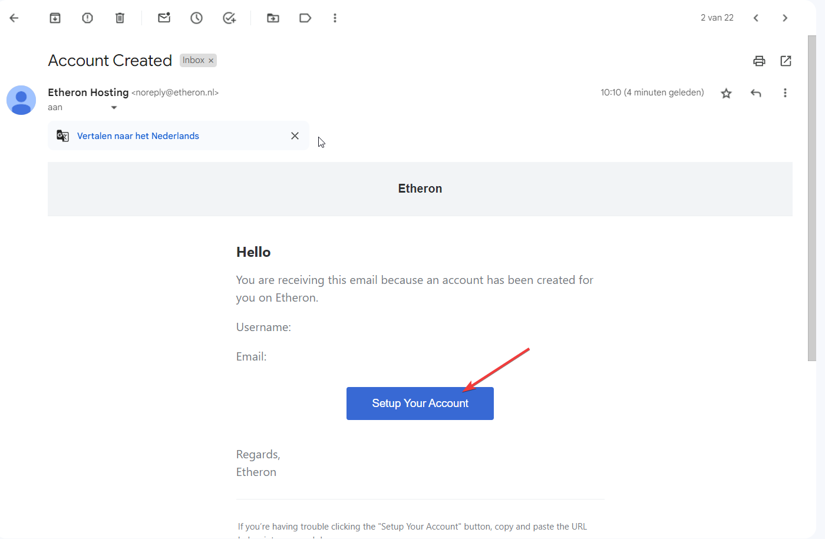This screenshot has height=539, width=825.
Task: Delete the Account Created email
Action: [120, 18]
